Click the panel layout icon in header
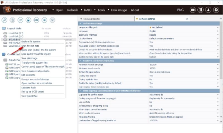Viewport: 223px width, 133px height. tap(200, 10)
